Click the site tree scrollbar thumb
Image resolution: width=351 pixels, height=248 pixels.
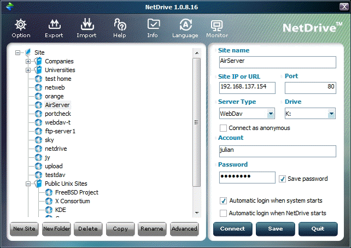pyautogui.click(x=196, y=122)
